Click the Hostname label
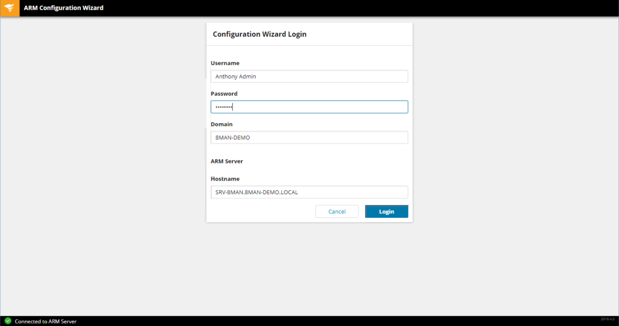619x326 pixels. 225,179
